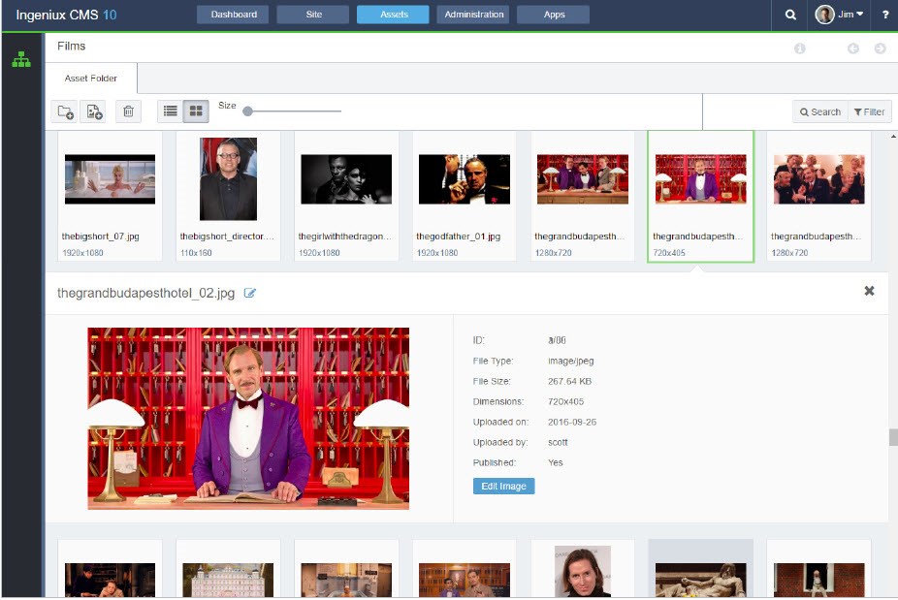Click the Uploaded on date 2016-09-26
The height and width of the screenshot is (600, 898).
pyautogui.click(x=571, y=422)
